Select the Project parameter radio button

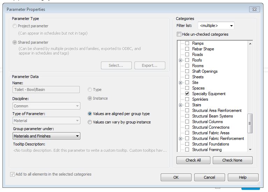point(15,26)
